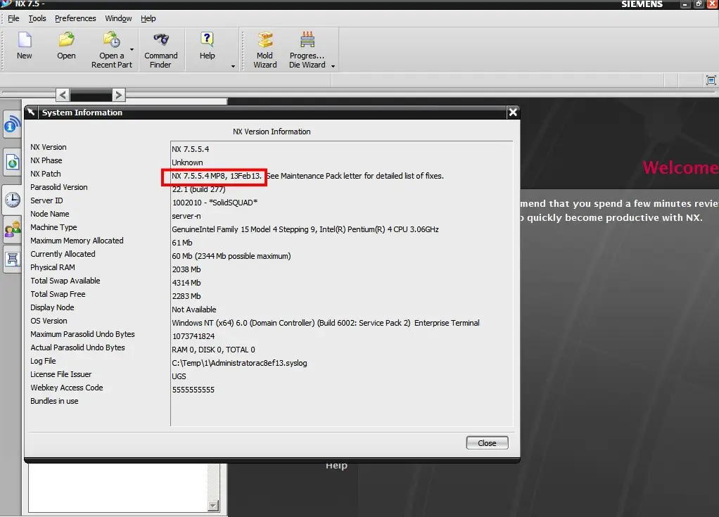719x517 pixels.
Task: Expand Open a Recent Part dropdown arrow
Action: [x=132, y=49]
